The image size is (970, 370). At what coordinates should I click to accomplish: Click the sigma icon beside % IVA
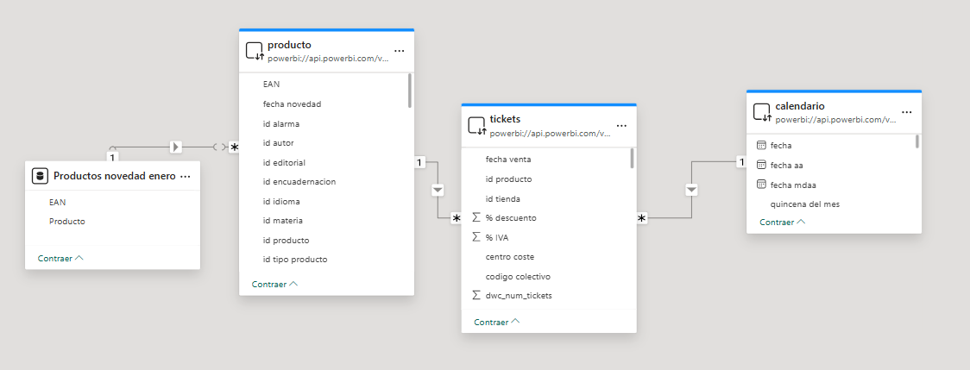click(476, 237)
